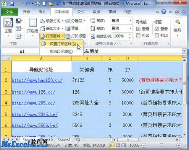Open link http://www.265.cc/

34,103
